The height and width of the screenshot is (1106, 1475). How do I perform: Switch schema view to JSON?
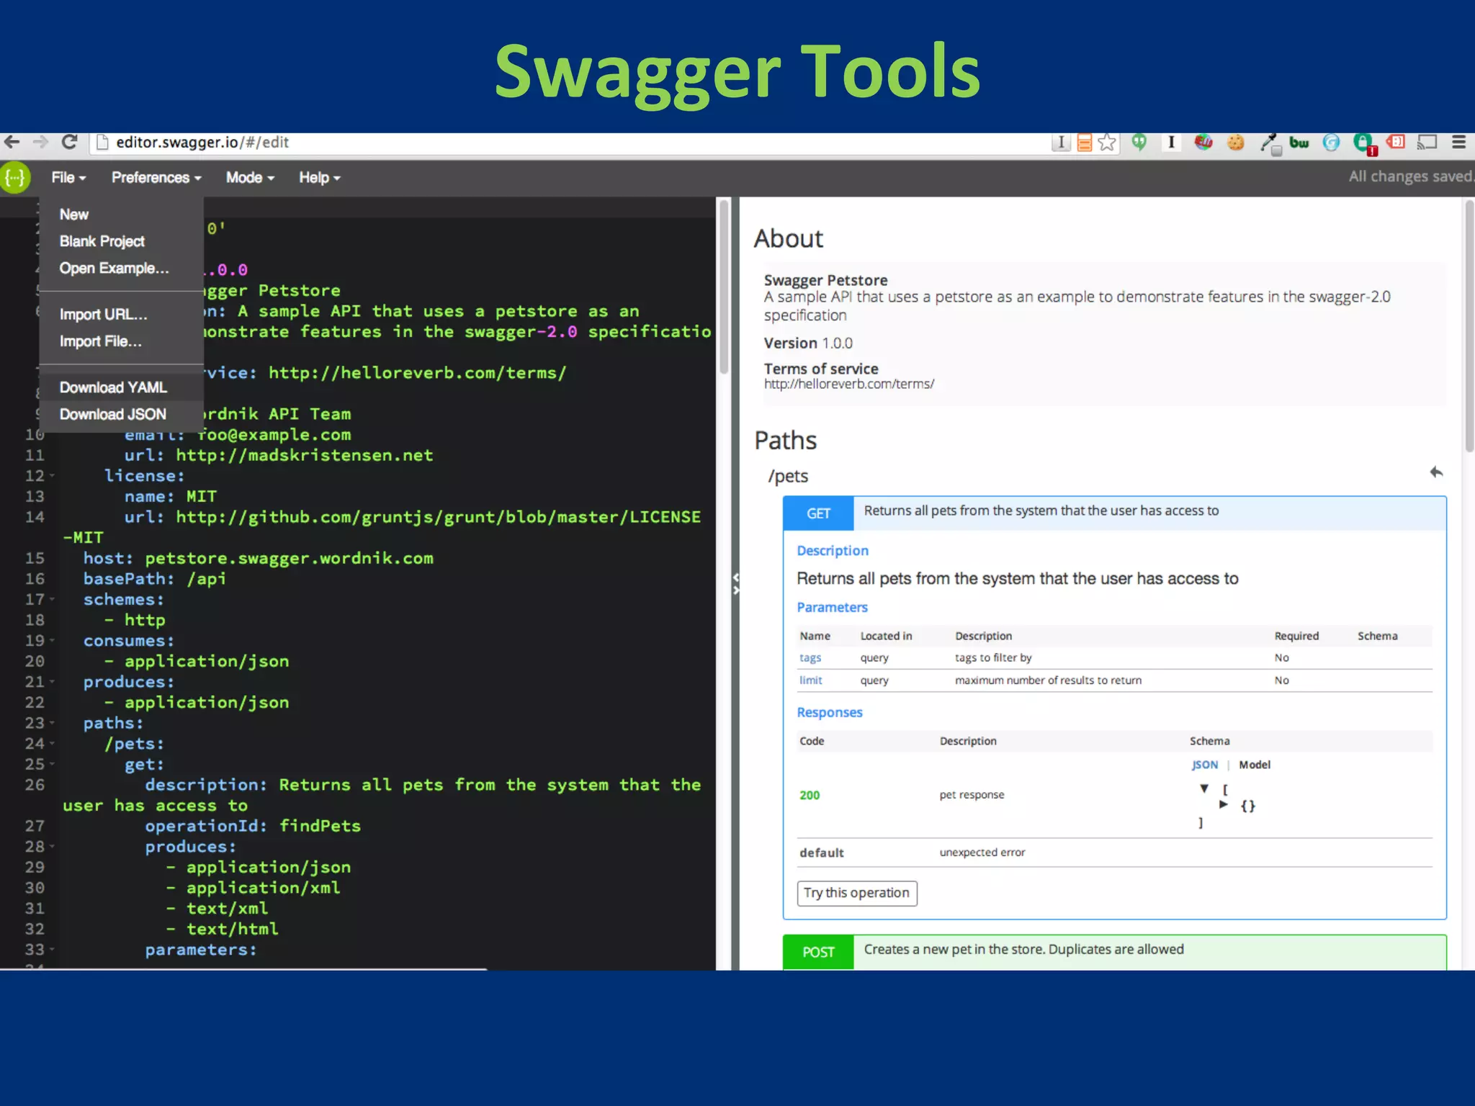(x=1205, y=765)
